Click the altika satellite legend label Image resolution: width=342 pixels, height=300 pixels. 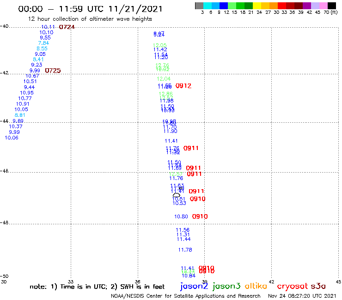[256, 286]
